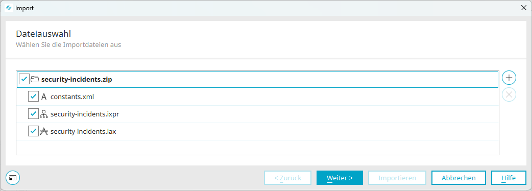Click the folder icon beside security-incidents.zip
This screenshot has height=191, width=532.
coord(35,79)
